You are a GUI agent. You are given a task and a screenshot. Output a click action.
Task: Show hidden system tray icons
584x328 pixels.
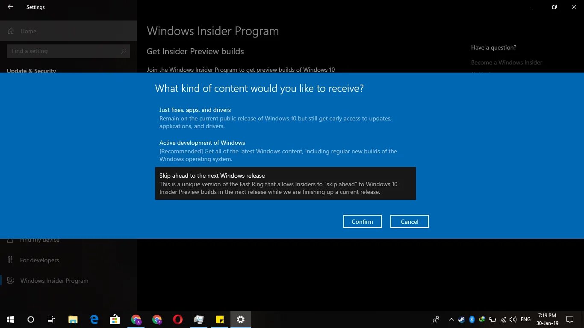pos(451,319)
